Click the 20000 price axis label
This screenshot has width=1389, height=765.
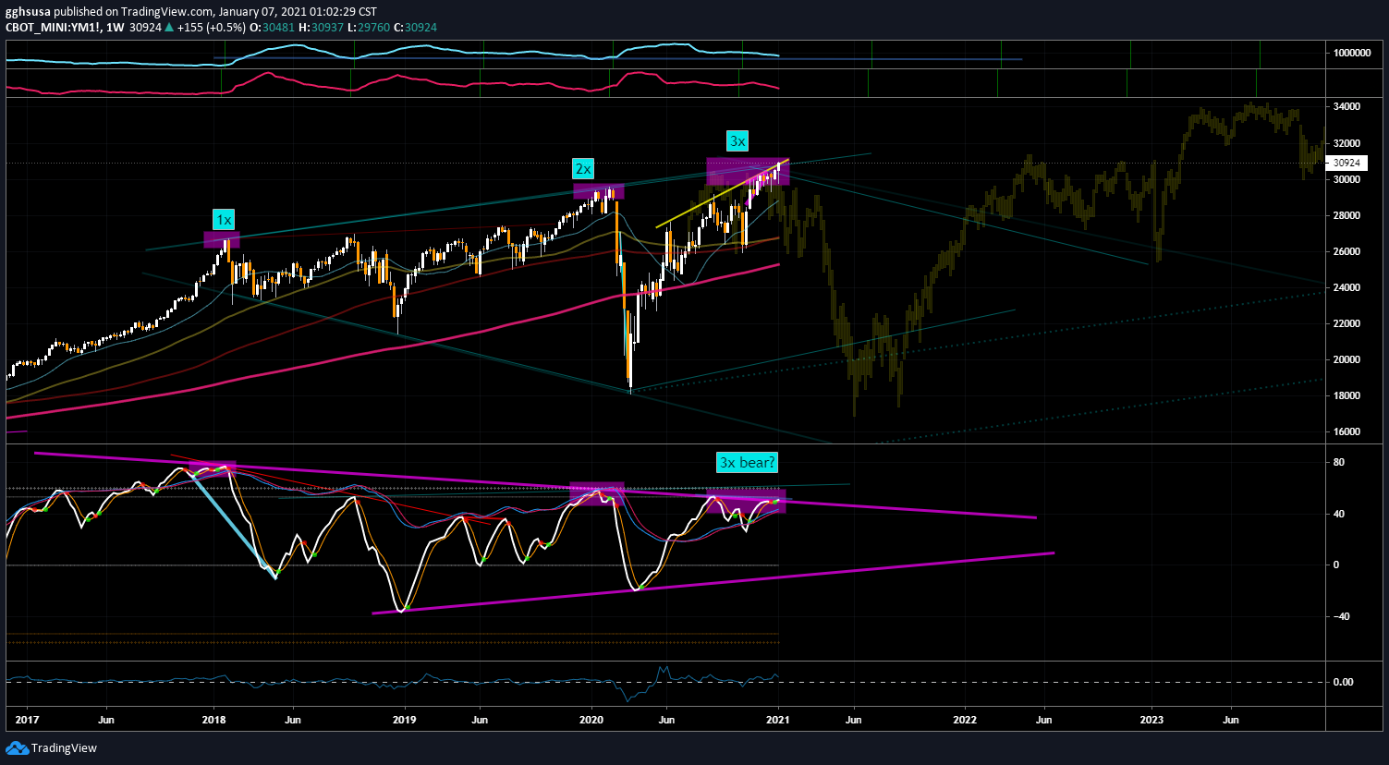tap(1346, 360)
